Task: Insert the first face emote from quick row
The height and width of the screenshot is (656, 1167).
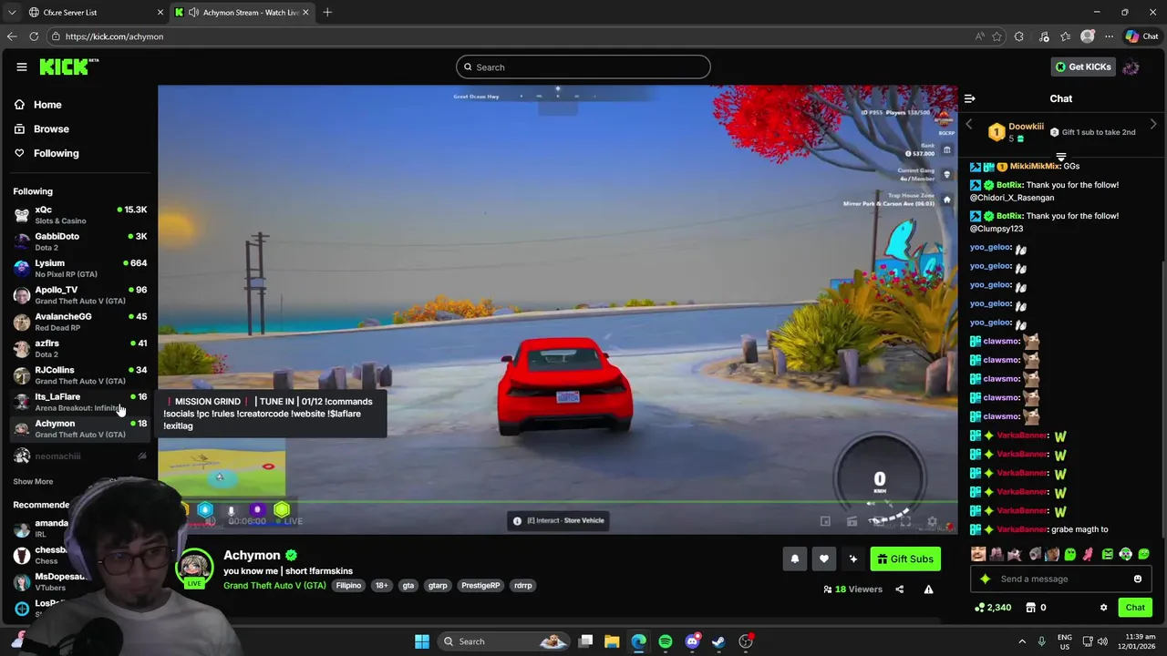Action: click(x=978, y=554)
